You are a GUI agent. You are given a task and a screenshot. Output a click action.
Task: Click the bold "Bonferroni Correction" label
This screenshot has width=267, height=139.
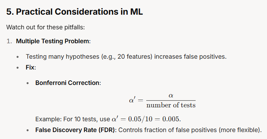tap(67, 83)
